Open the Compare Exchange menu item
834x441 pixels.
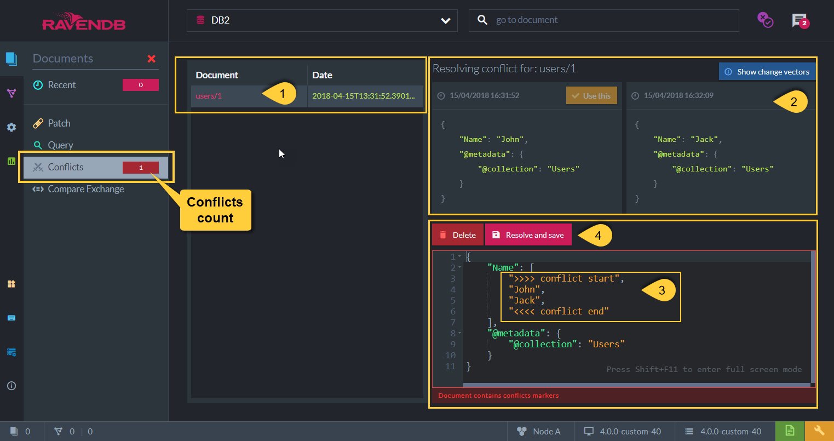coord(96,189)
